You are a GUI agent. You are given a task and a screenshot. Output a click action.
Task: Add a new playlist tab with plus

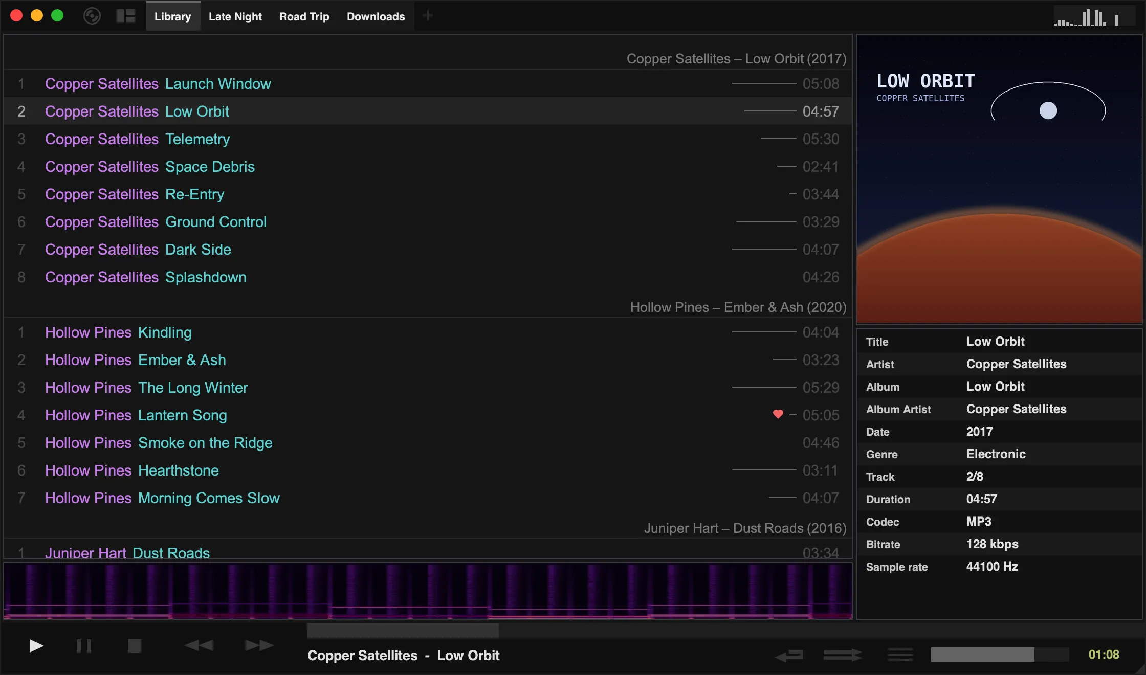[428, 16]
